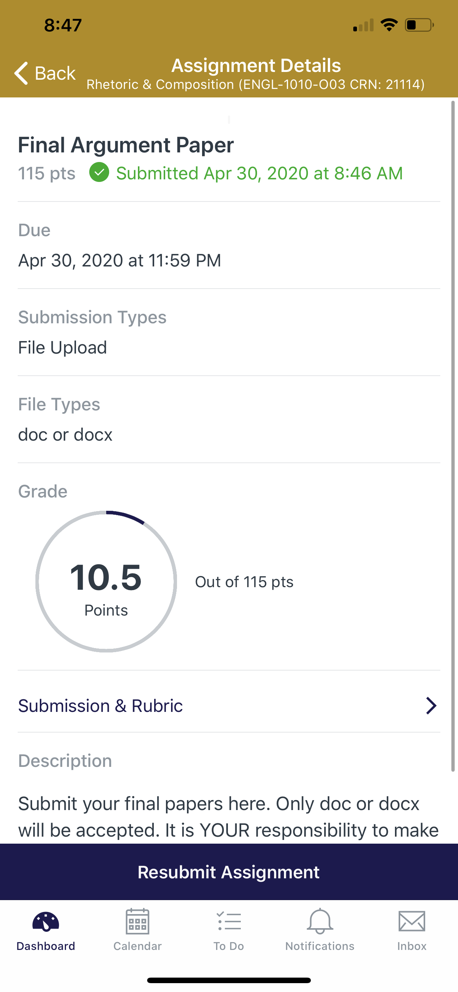Image resolution: width=458 pixels, height=992 pixels.
Task: Open the Submission & Rubric row
Action: point(229,706)
